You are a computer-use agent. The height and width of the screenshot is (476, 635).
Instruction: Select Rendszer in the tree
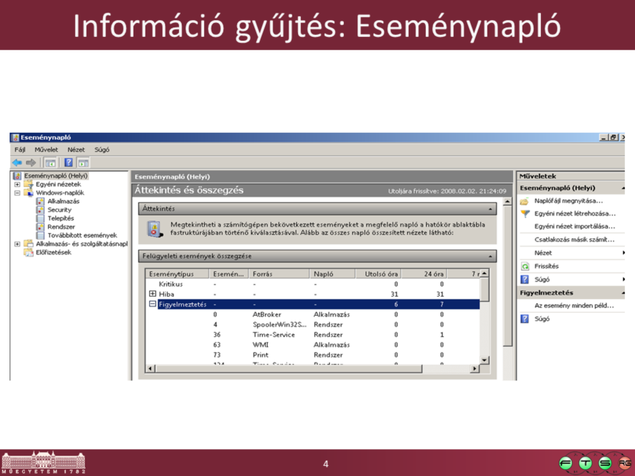[61, 227]
